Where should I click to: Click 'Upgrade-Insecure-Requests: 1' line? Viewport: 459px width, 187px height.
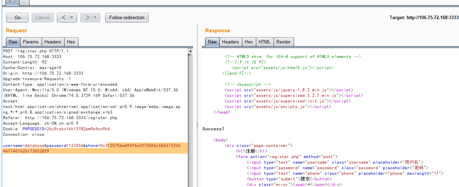coord(37,79)
